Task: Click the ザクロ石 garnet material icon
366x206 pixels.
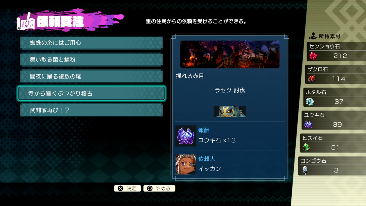Action: pyautogui.click(x=311, y=78)
